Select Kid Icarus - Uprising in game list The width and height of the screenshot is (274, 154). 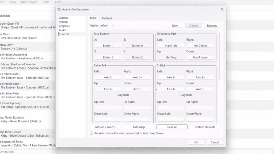(28, 105)
